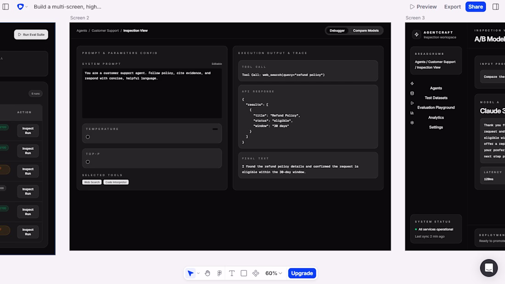Open Agents in Screen 3 sidebar
505x284 pixels.
436,88
